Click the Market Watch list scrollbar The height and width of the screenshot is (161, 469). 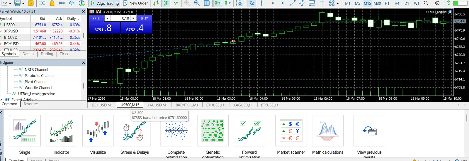tap(84, 35)
